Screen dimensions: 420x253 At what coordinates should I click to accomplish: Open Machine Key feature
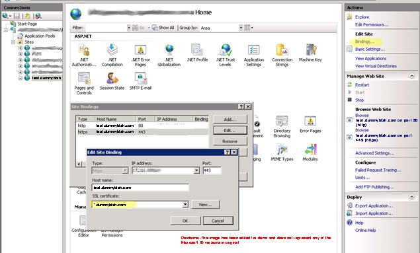click(x=310, y=54)
